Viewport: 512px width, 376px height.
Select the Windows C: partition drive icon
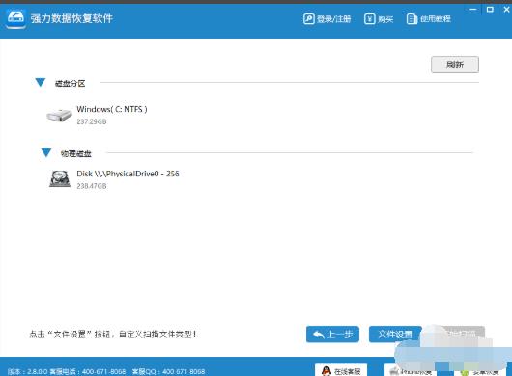(59, 115)
